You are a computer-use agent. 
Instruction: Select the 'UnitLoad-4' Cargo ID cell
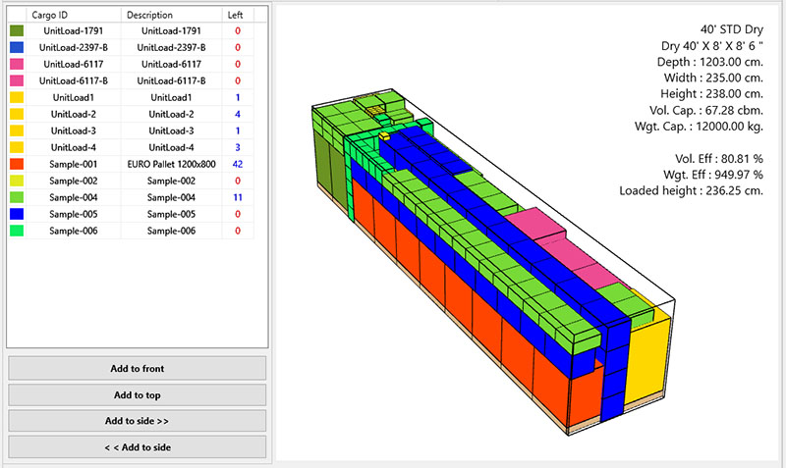click(x=73, y=147)
